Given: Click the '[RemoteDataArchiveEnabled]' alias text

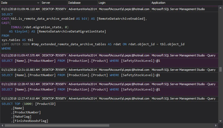Looking at the screenshot, I should pyautogui.click(x=121, y=19).
